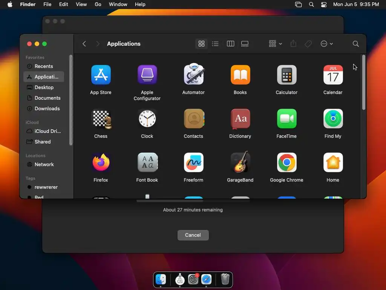
Task: Launch Safari from the Dock
Action: (x=206, y=279)
